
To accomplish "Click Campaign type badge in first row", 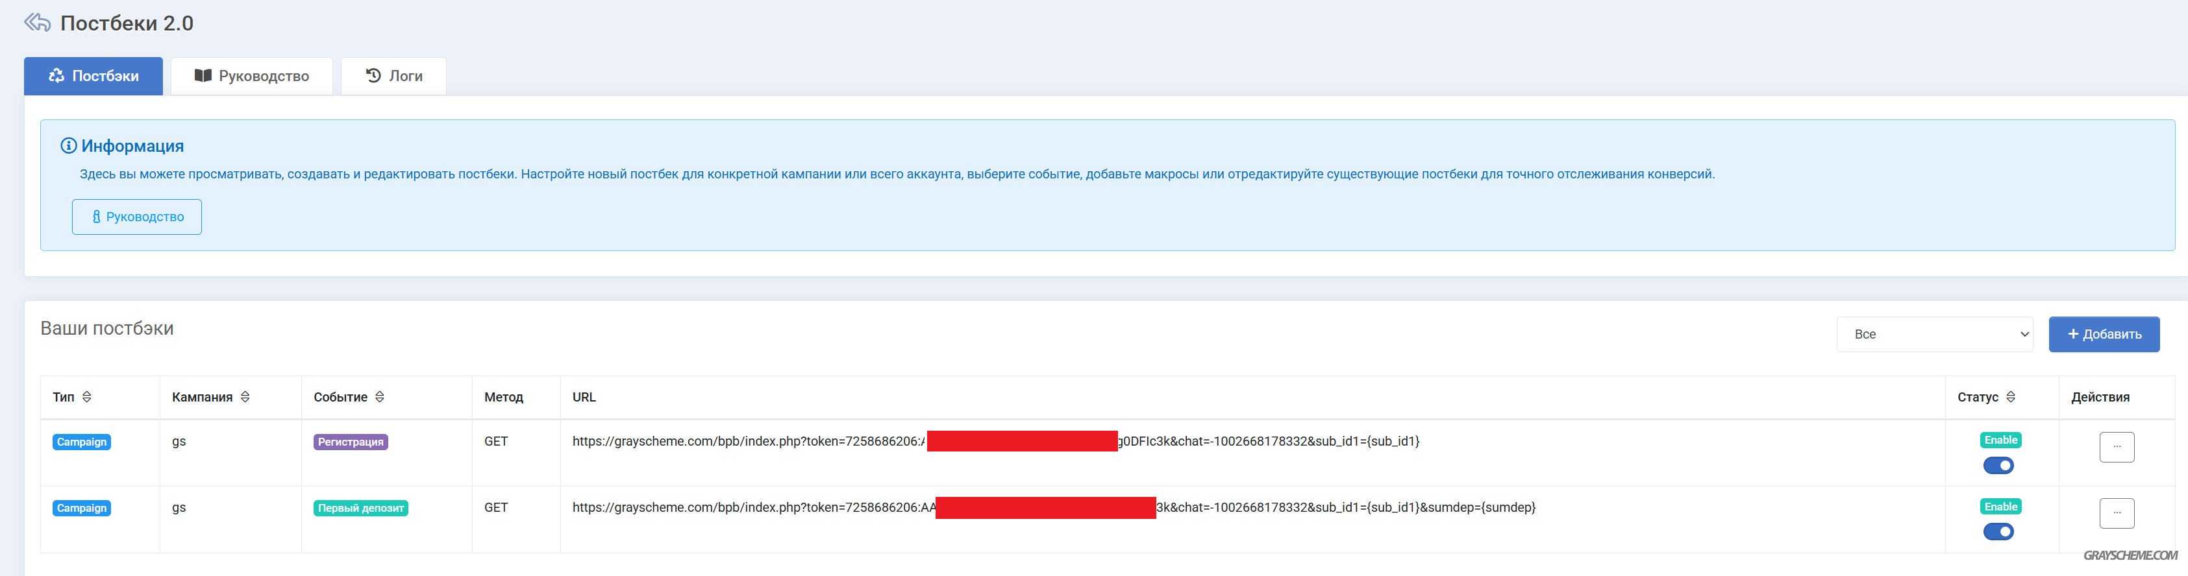I will pyautogui.click(x=82, y=442).
